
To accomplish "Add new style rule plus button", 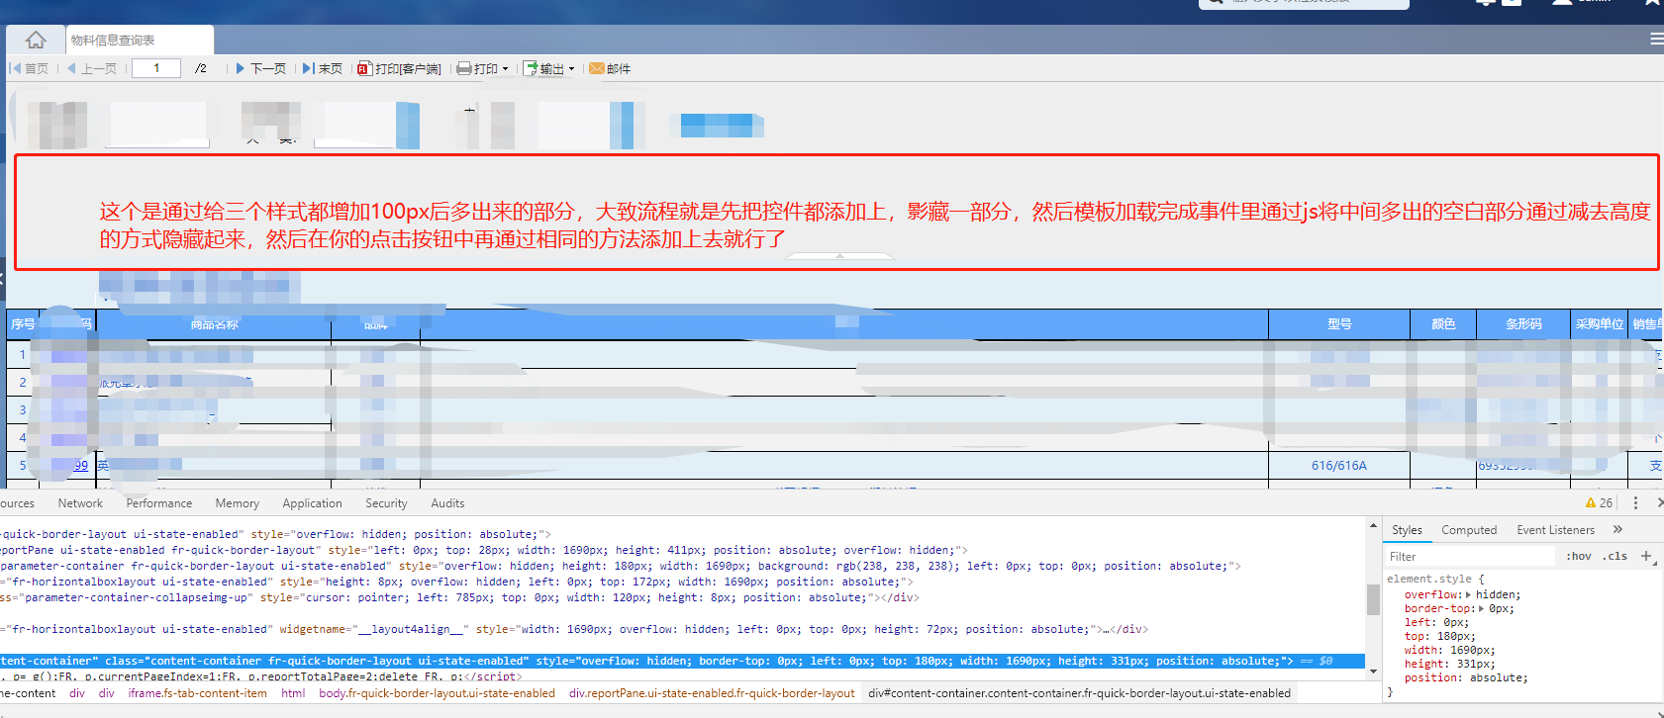I will 1646,557.
